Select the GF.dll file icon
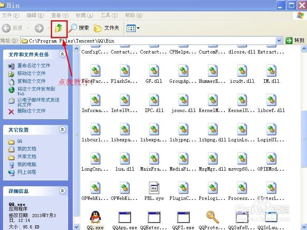This screenshot has height=230, width=307. point(154,71)
